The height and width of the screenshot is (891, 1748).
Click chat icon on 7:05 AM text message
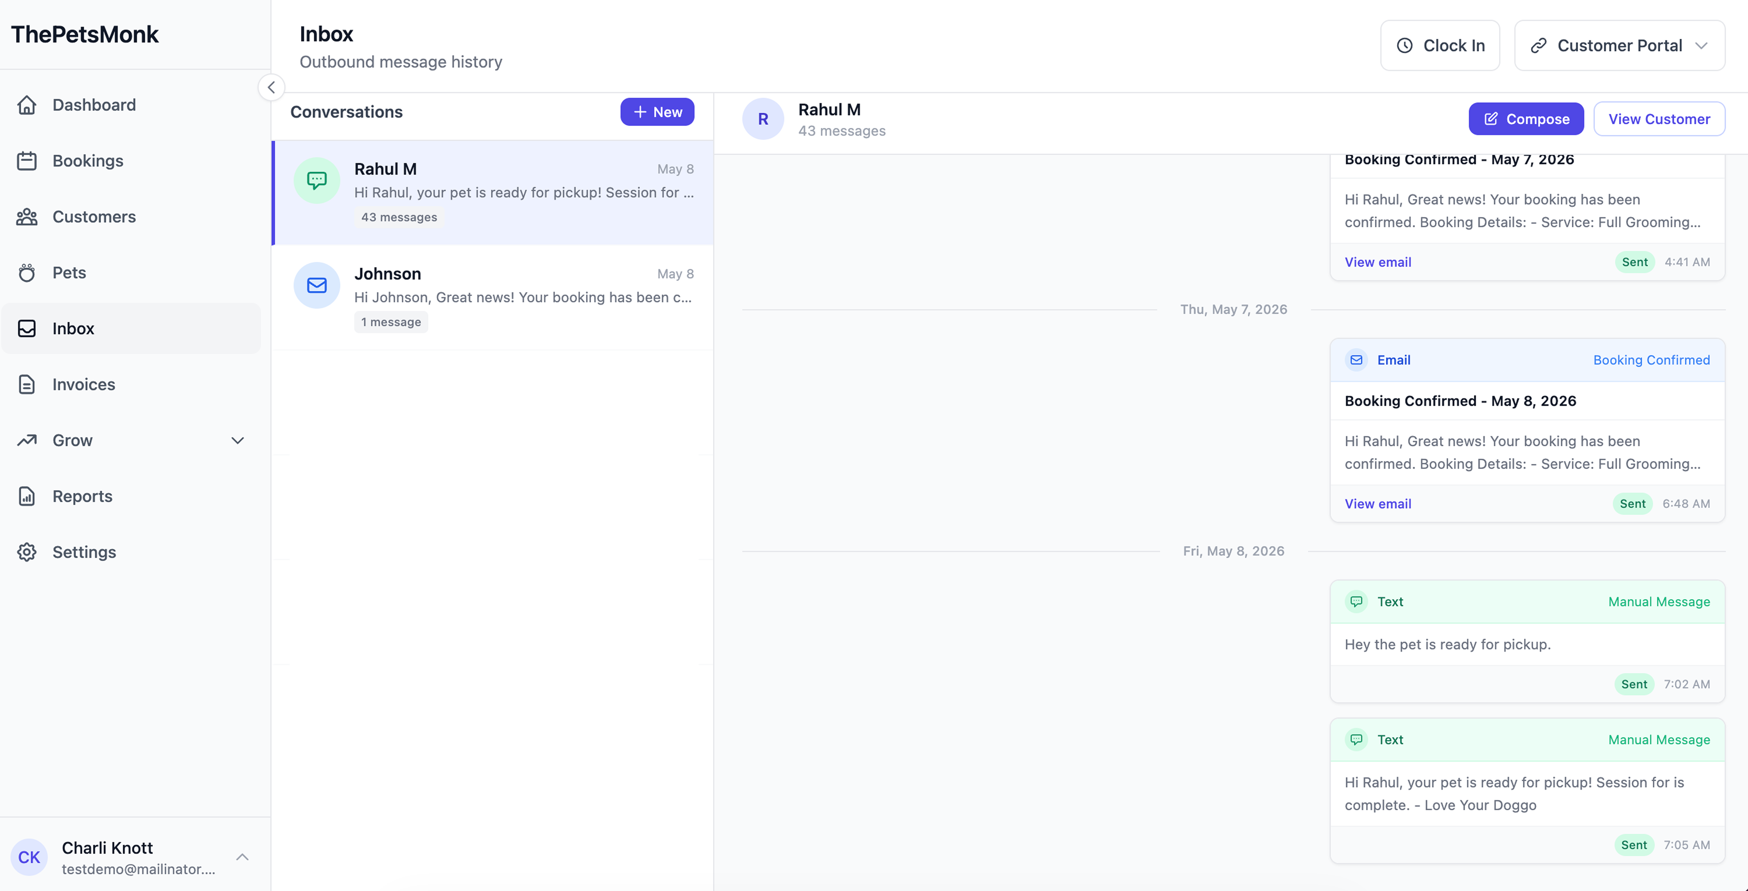[1356, 740]
